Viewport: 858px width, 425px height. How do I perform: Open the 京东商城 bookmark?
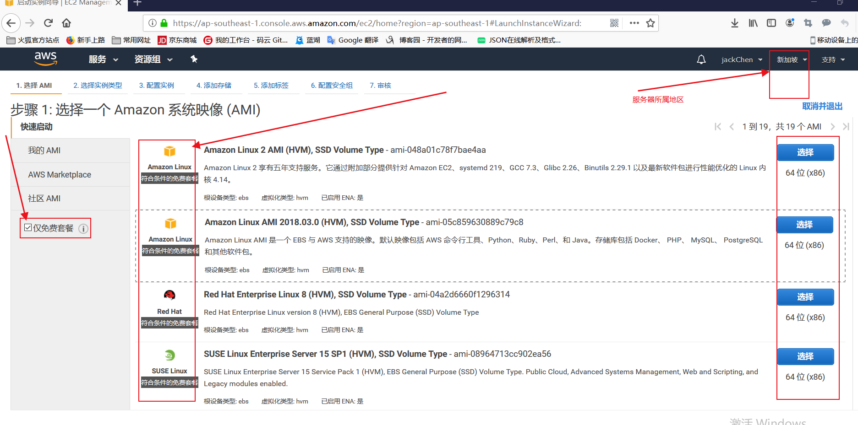(x=177, y=40)
